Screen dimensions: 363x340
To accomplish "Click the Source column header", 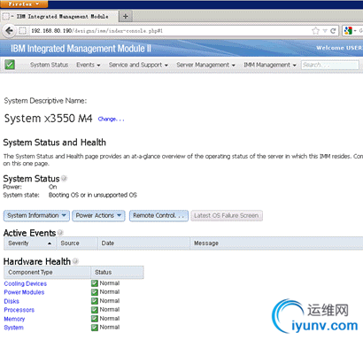I will coord(77,243).
